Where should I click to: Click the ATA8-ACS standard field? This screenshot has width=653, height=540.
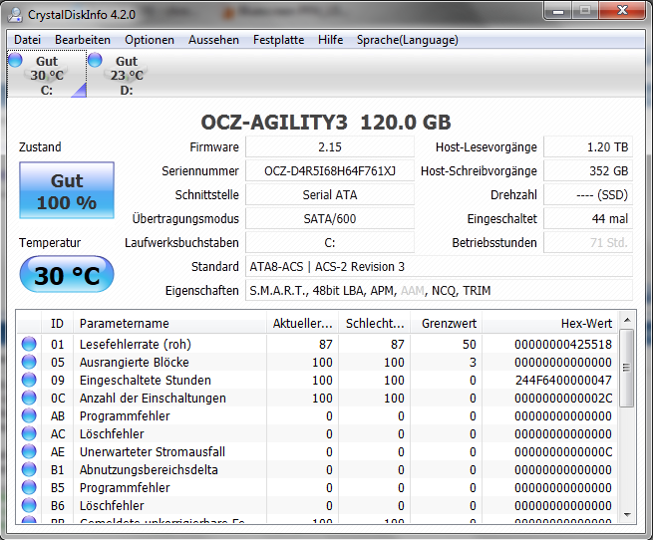(439, 266)
